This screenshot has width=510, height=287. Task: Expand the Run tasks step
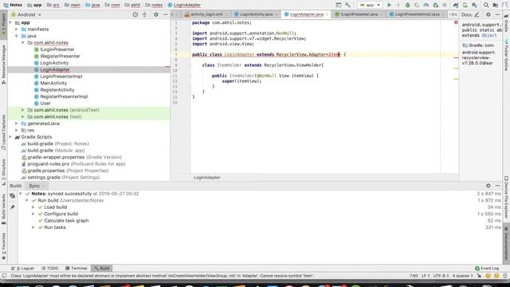[x=33, y=227]
